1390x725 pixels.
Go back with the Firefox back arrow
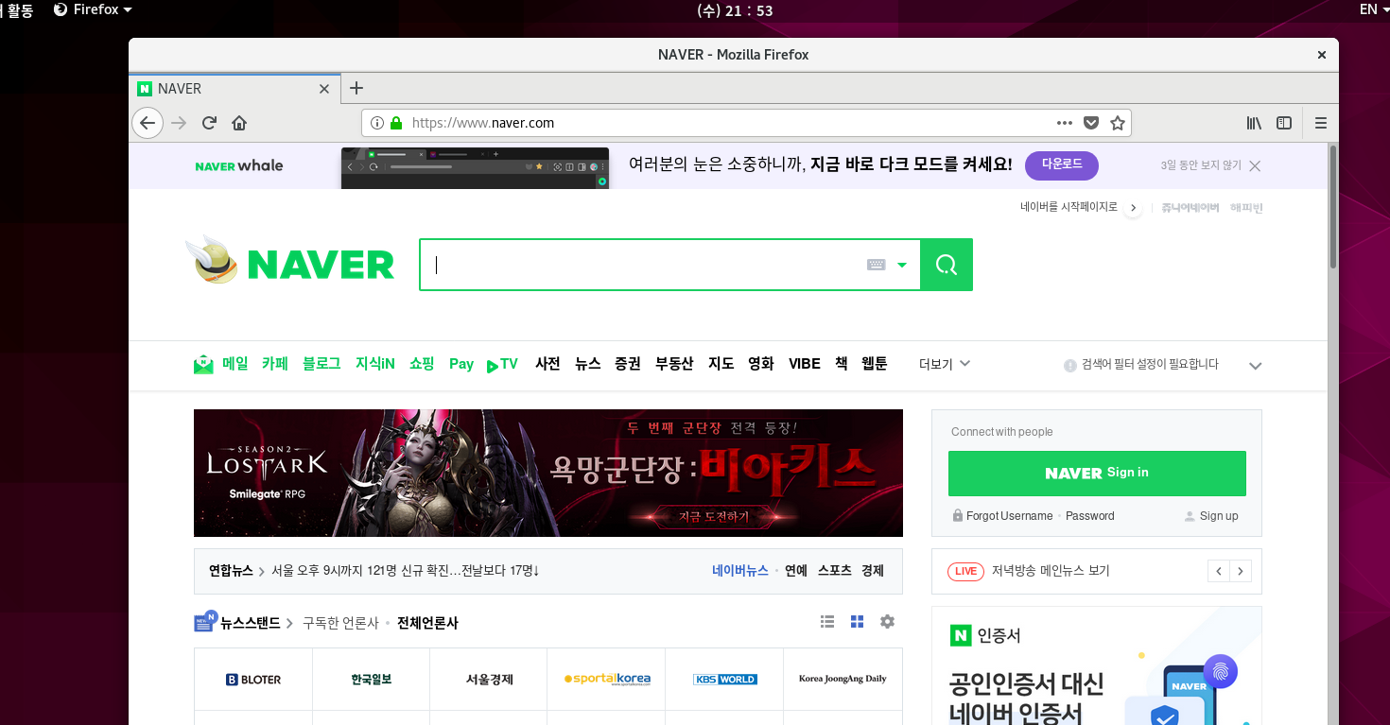[147, 123]
